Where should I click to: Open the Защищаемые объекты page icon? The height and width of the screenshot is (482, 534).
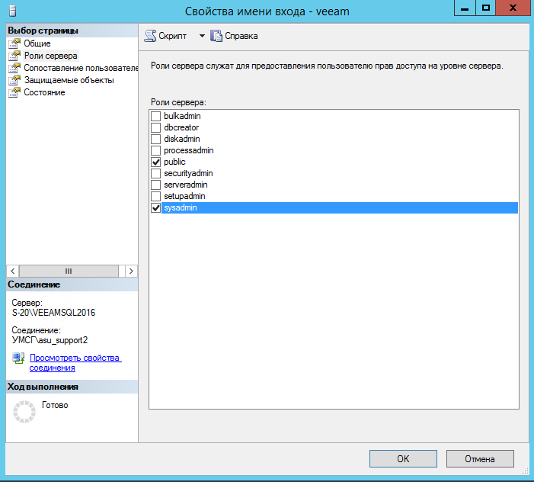click(14, 81)
